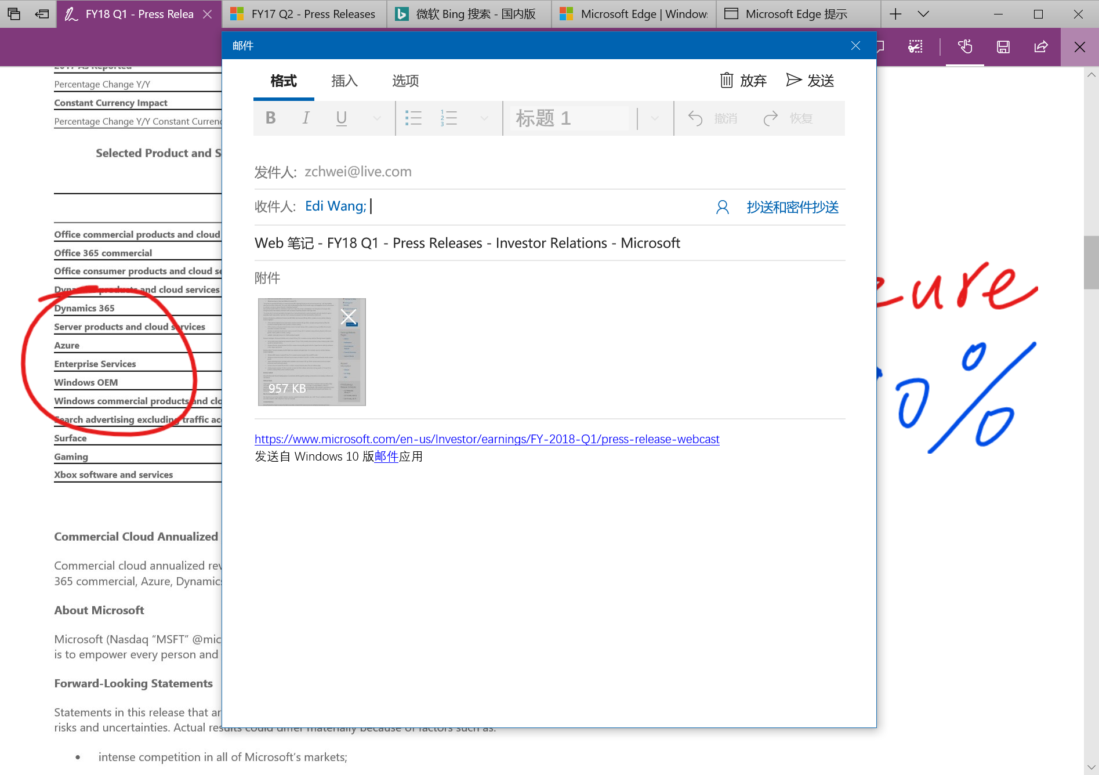
Task: Switch to the 插入 tab in Mail
Action: point(344,81)
